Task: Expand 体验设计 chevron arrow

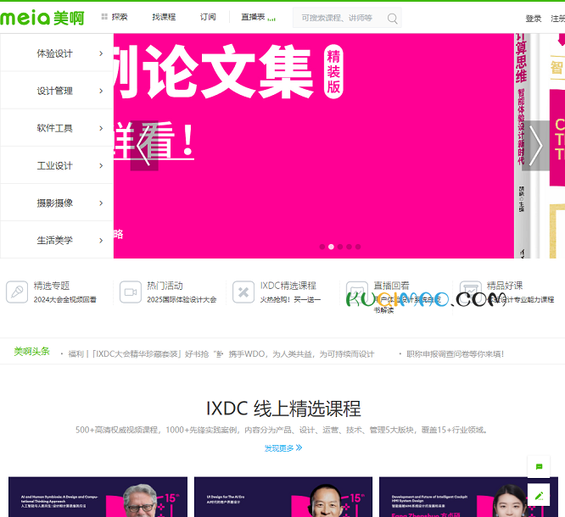Action: 101,53
